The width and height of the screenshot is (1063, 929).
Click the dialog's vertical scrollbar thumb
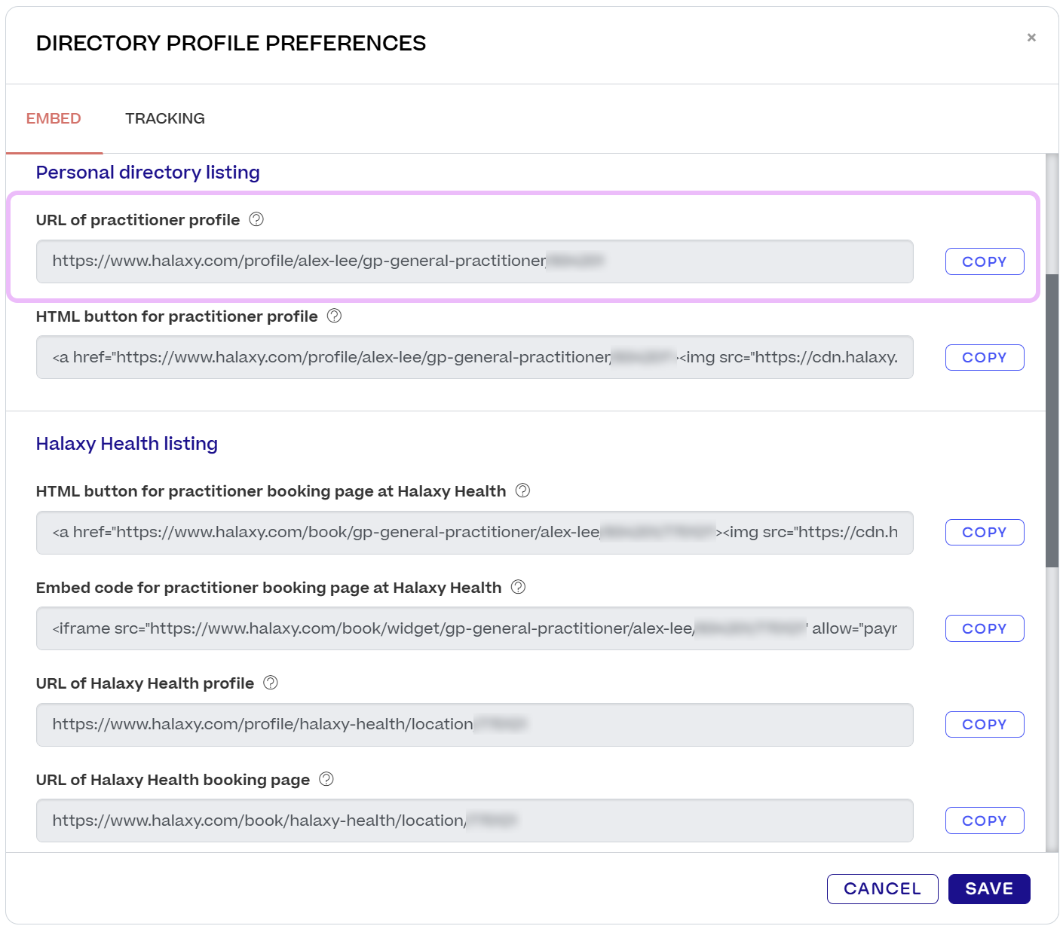pos(1052,420)
